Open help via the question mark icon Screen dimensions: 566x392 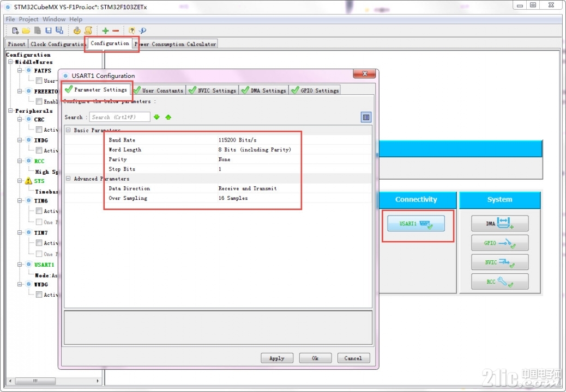click(132, 30)
